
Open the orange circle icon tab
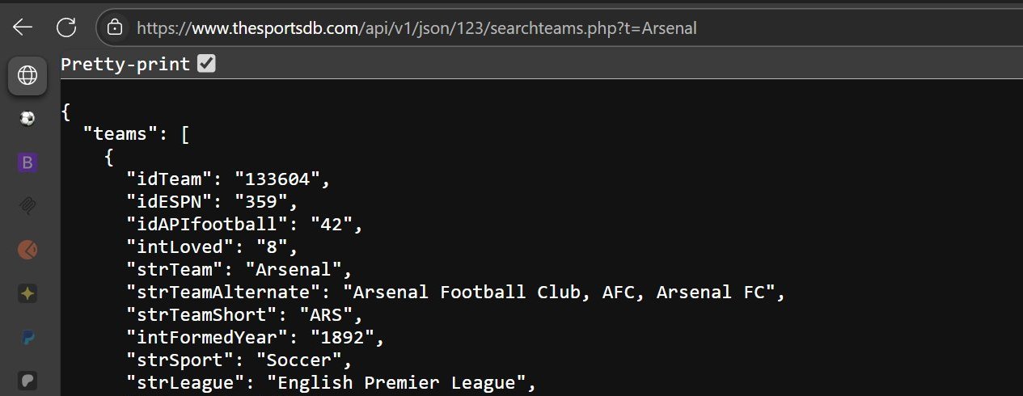point(27,250)
